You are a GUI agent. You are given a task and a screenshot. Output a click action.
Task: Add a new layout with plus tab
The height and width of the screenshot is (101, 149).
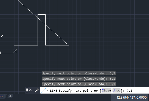[10, 96]
